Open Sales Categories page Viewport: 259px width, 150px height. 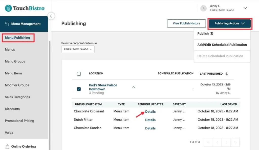coord(17,97)
